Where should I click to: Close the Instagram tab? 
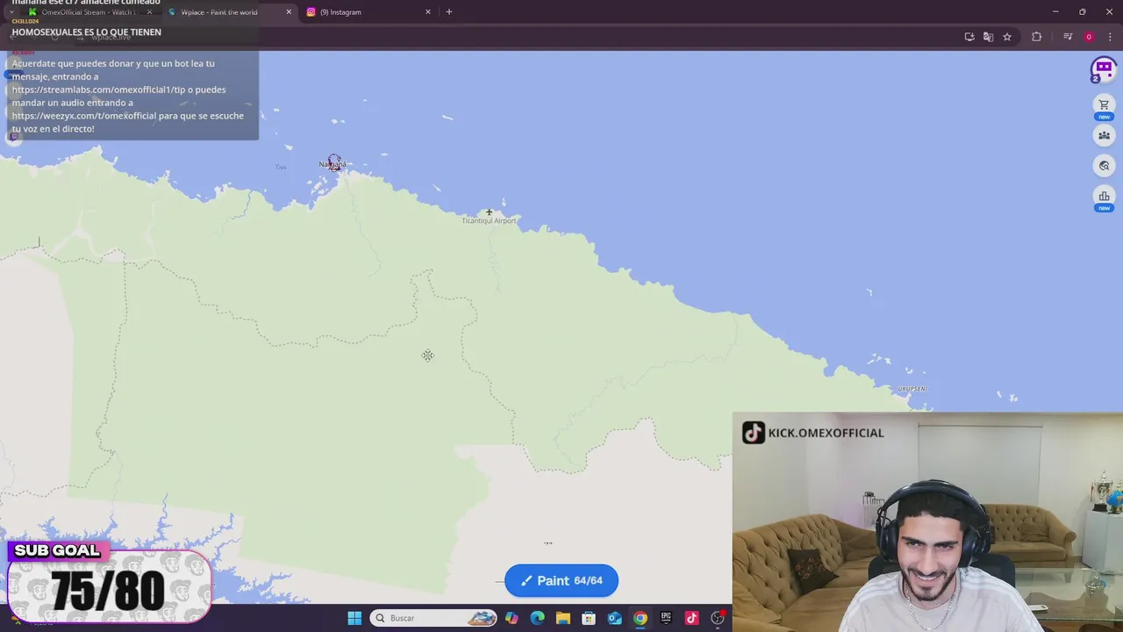click(428, 12)
